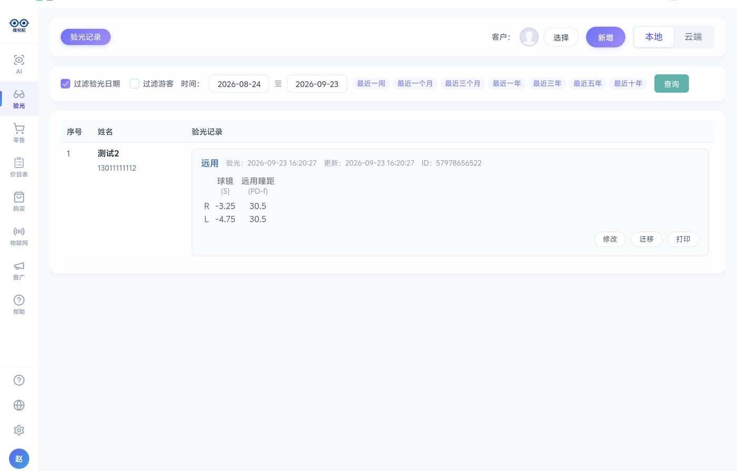The width and height of the screenshot is (737, 471).
Task: Click the customer avatar placeholder
Action: pyautogui.click(x=529, y=37)
